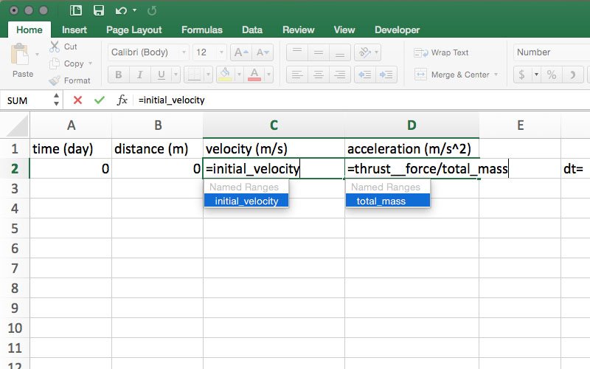
Task: Confirm formula with green checkmark
Action: 99,100
